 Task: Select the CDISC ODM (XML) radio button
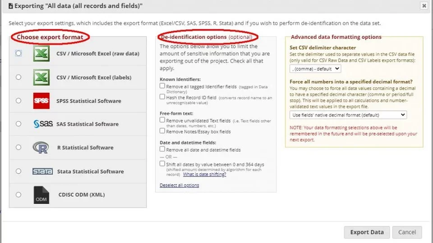coord(18,195)
